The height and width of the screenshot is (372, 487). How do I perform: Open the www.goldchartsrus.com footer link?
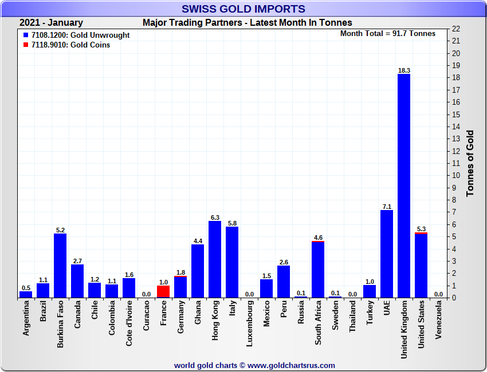(291, 365)
